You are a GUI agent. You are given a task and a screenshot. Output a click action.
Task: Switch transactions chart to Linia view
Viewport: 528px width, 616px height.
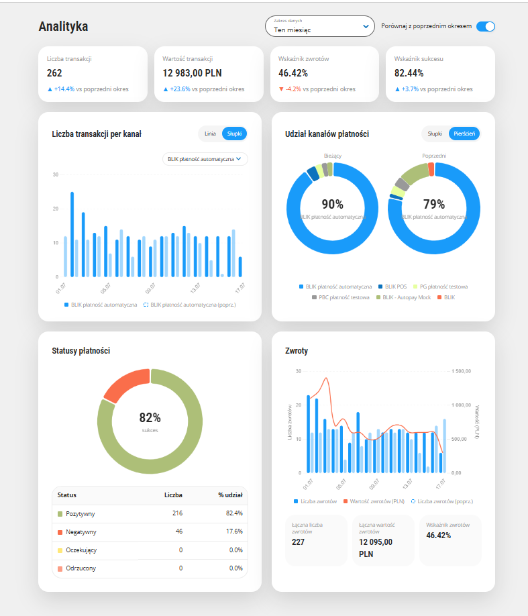point(210,134)
